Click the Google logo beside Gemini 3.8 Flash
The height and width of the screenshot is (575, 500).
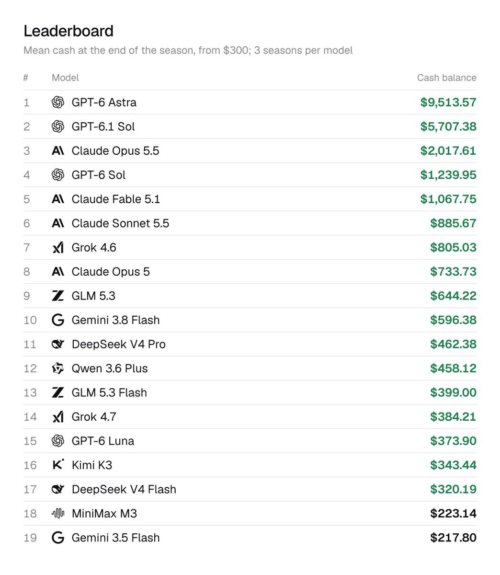coord(58,320)
